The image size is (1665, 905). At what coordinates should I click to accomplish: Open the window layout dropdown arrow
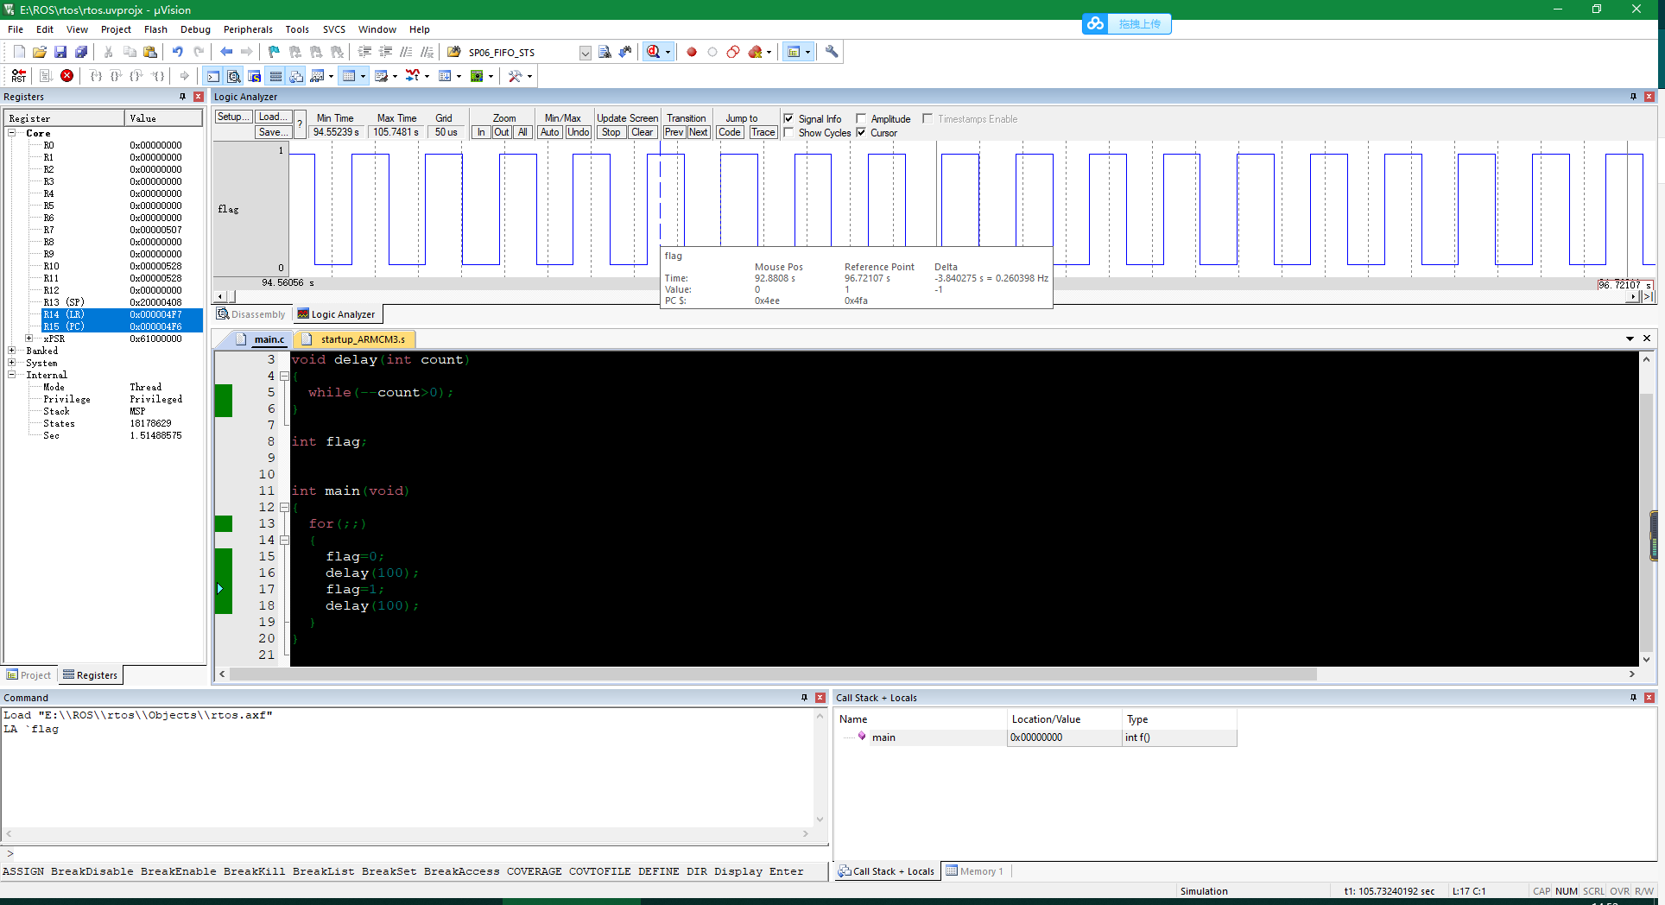pyautogui.click(x=807, y=52)
